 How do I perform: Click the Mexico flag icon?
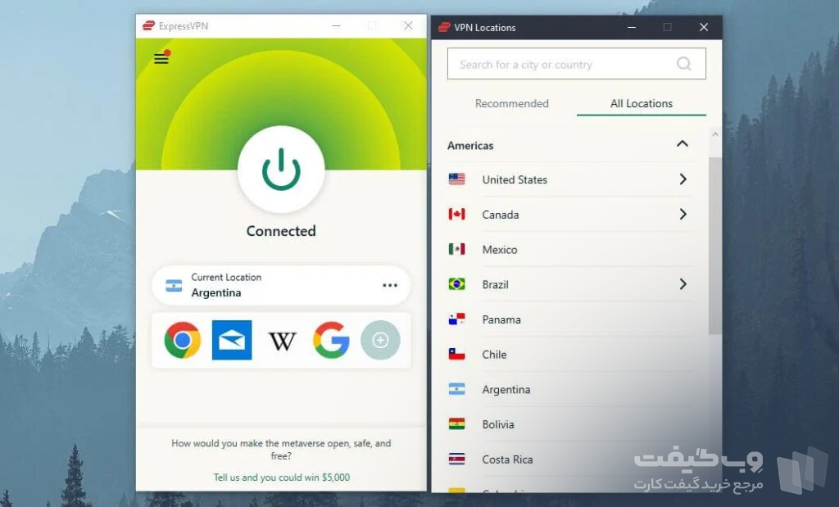(x=456, y=249)
